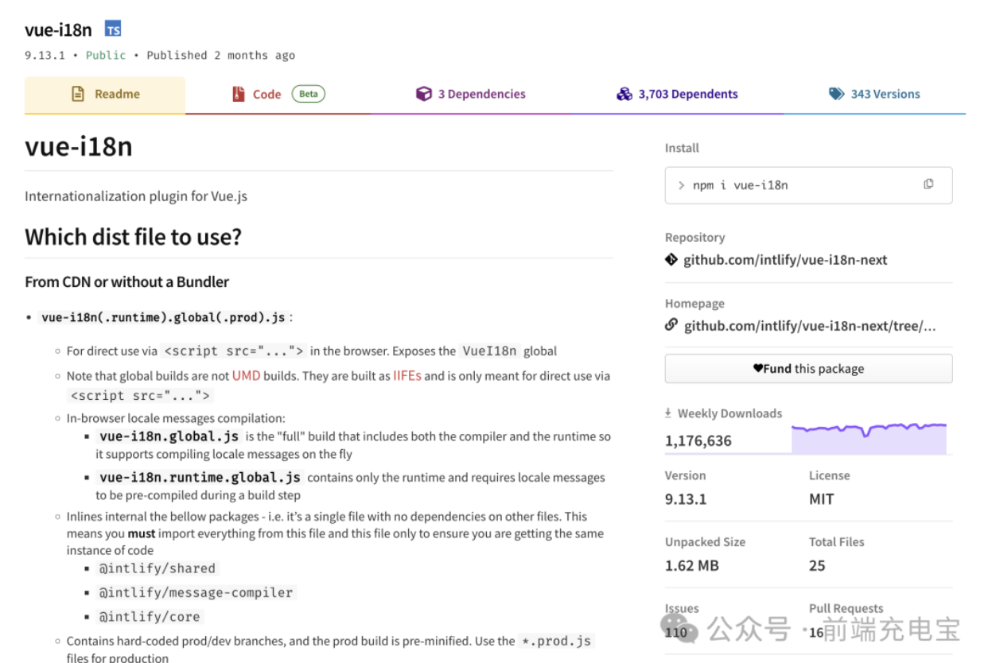Open the 3,703 Dependents tab
Viewport: 992px width, 663px height.
(677, 95)
